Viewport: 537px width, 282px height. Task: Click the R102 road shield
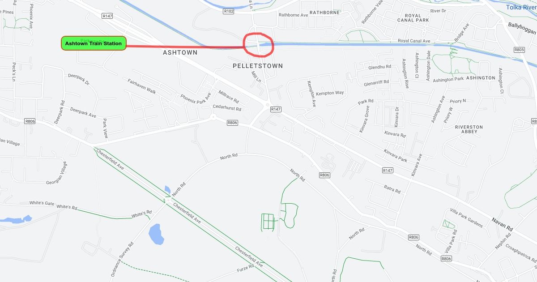click(228, 12)
